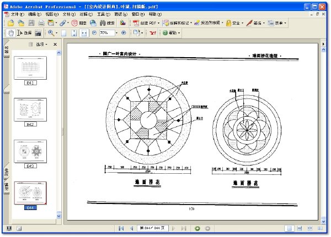The width and height of the screenshot is (331, 237).
Task: Click thumbnail panel scroll down arrow
Action: pyautogui.click(x=59, y=216)
